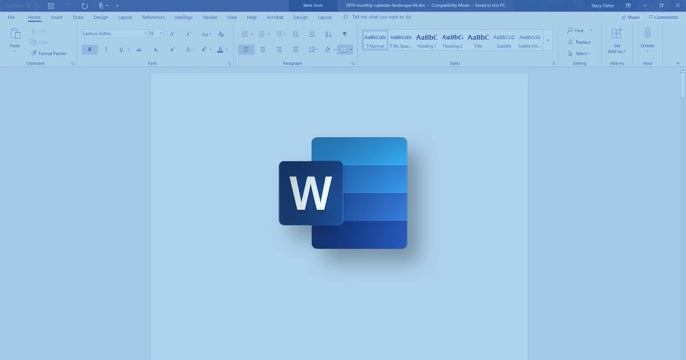Click the Numbering list icon

(x=261, y=34)
